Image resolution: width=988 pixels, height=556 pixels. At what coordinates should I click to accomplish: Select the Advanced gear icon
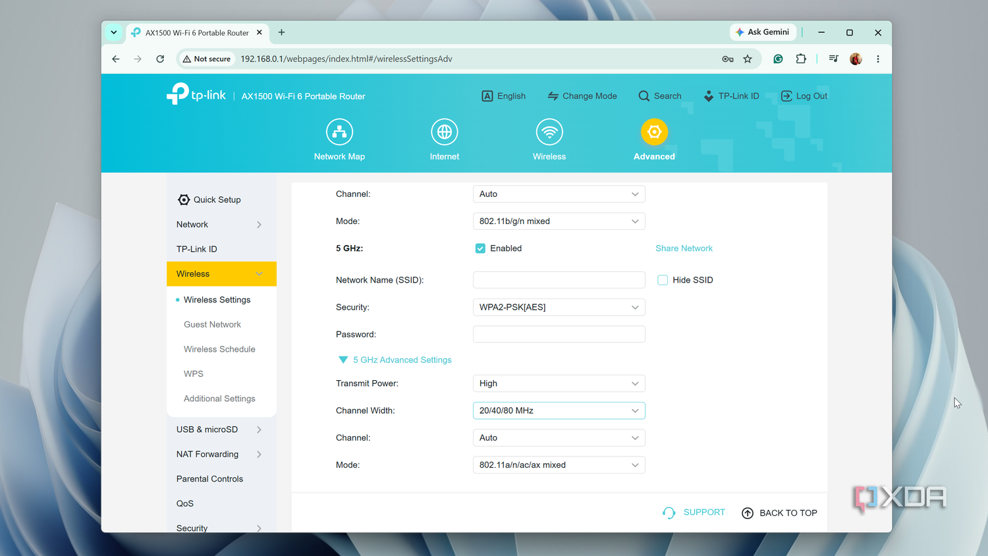click(x=654, y=132)
